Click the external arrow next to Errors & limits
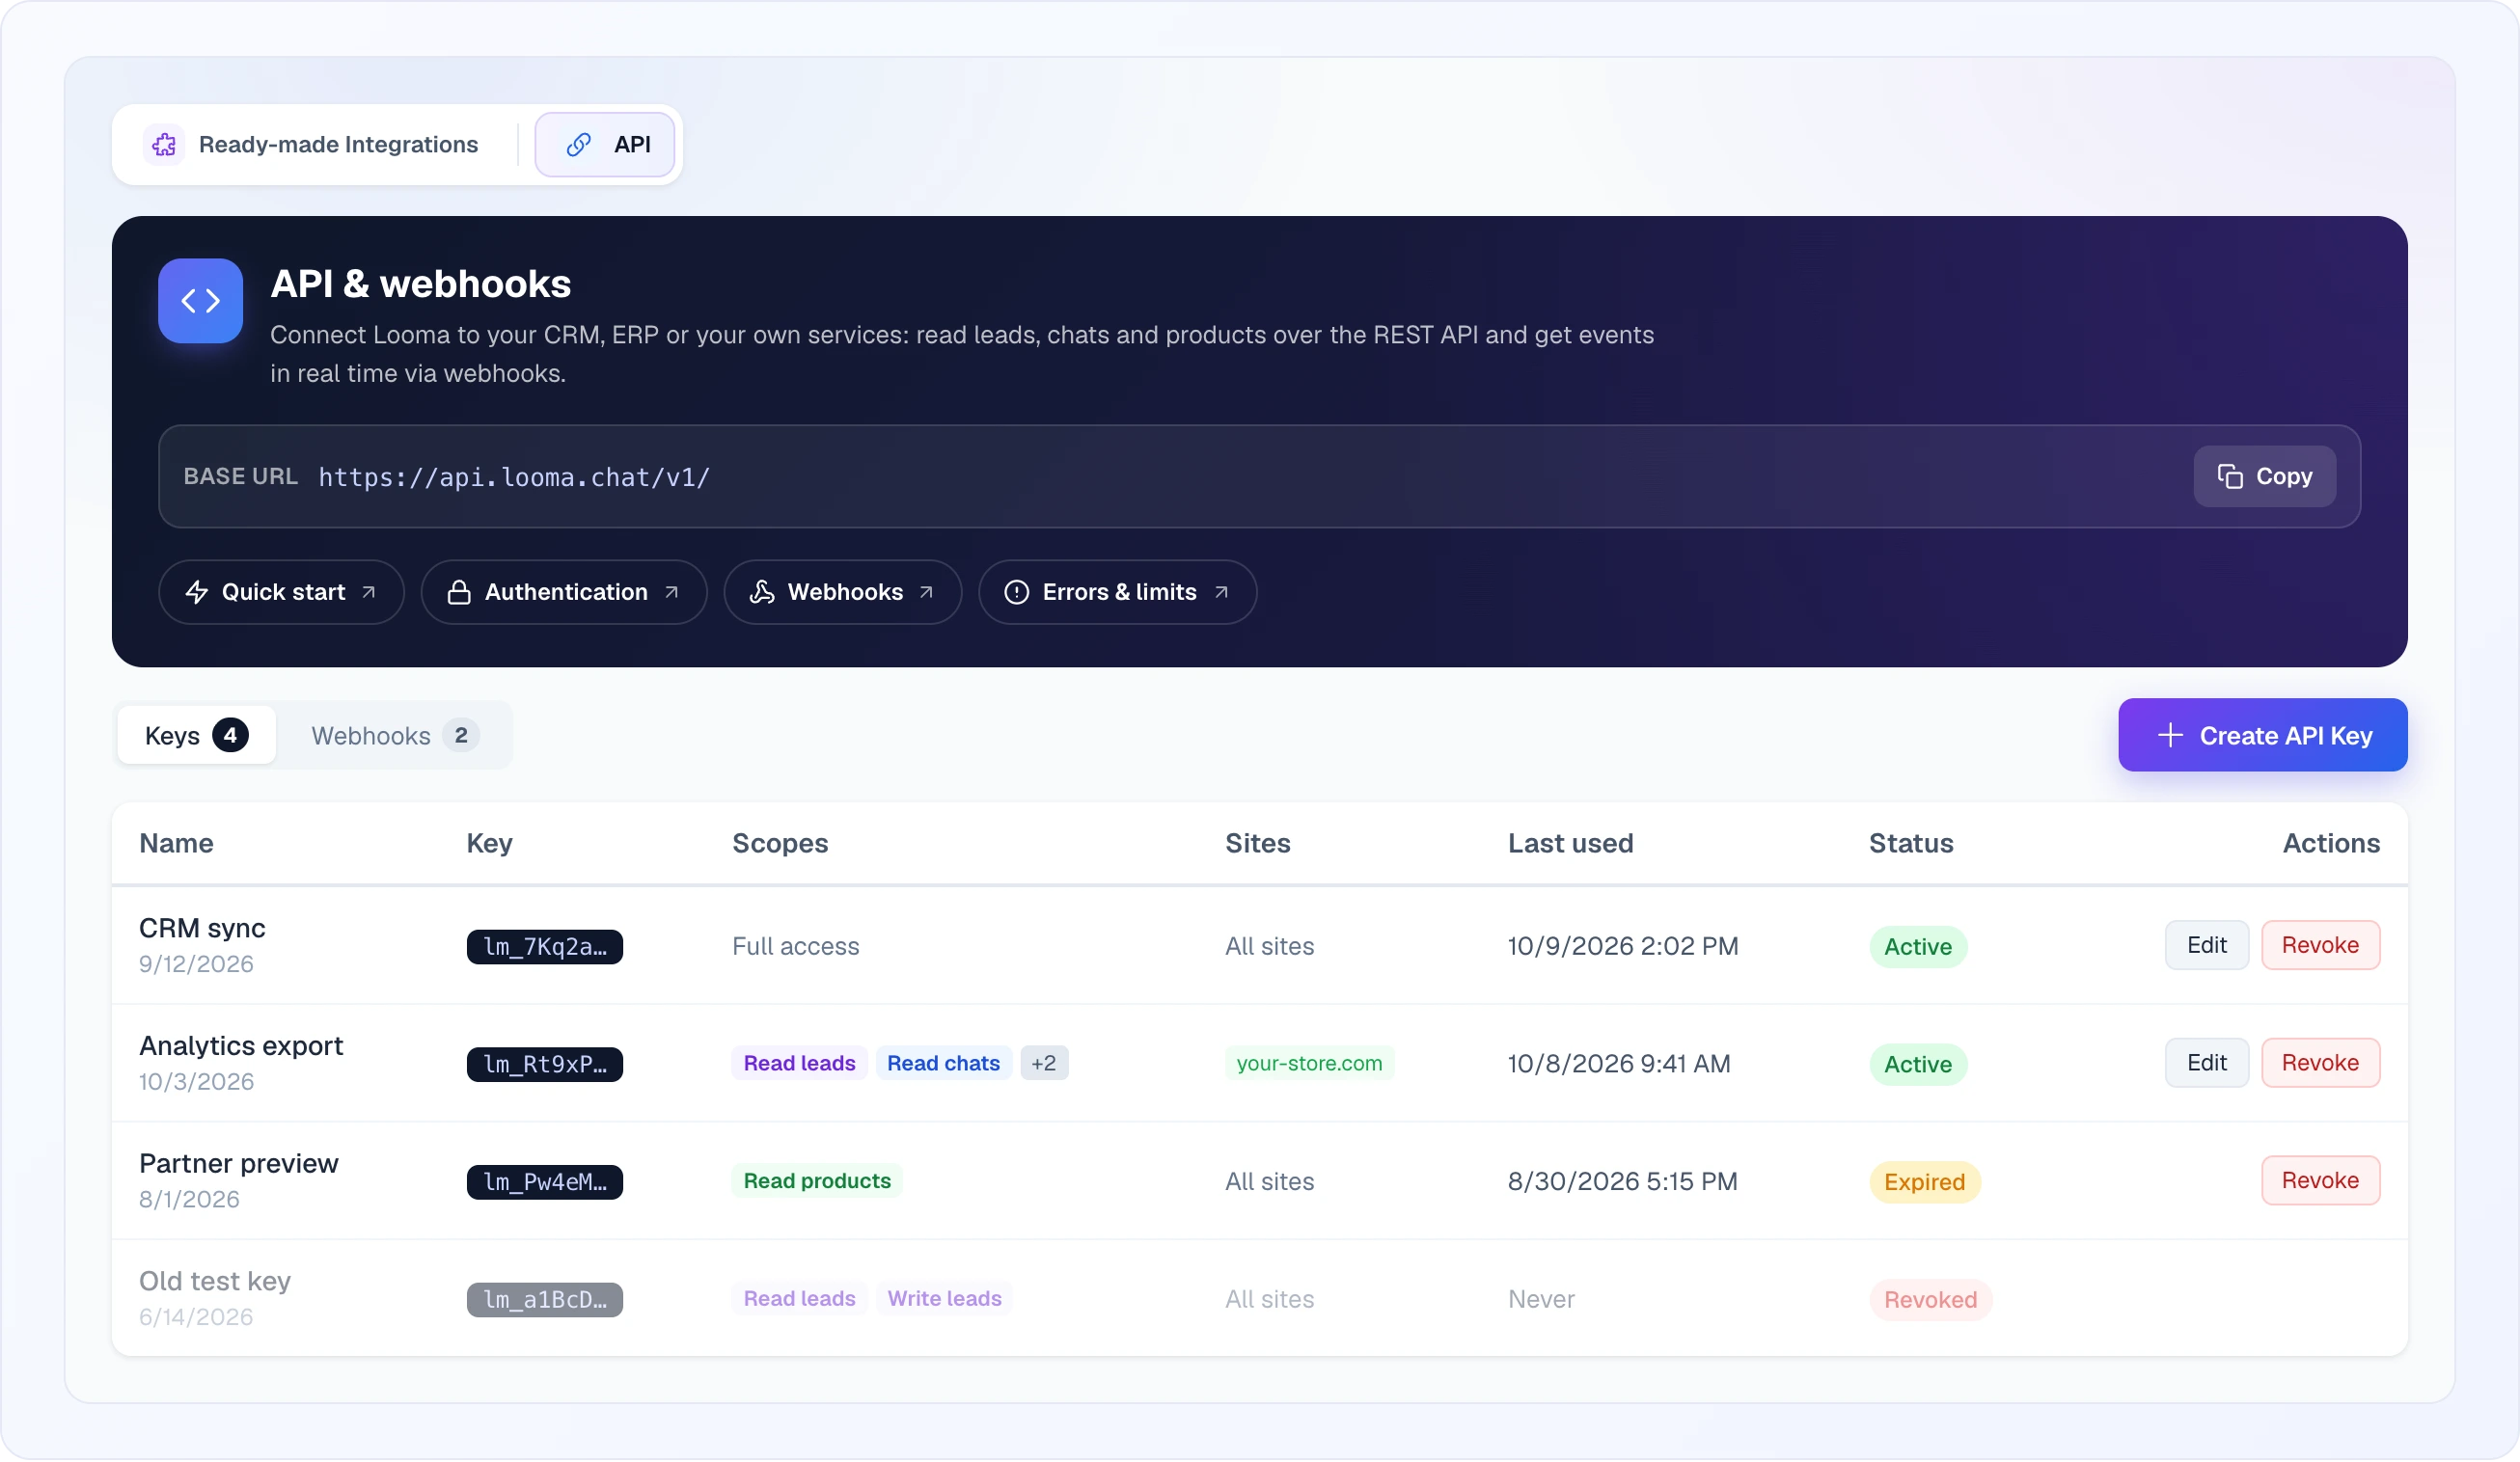The image size is (2520, 1462). click(1221, 592)
